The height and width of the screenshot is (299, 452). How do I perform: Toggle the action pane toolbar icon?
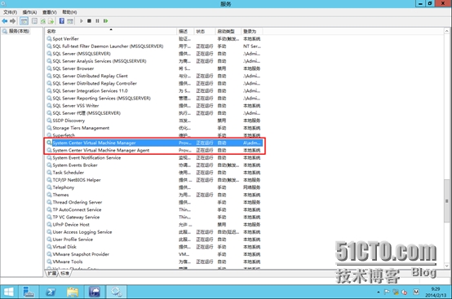pos(70,21)
